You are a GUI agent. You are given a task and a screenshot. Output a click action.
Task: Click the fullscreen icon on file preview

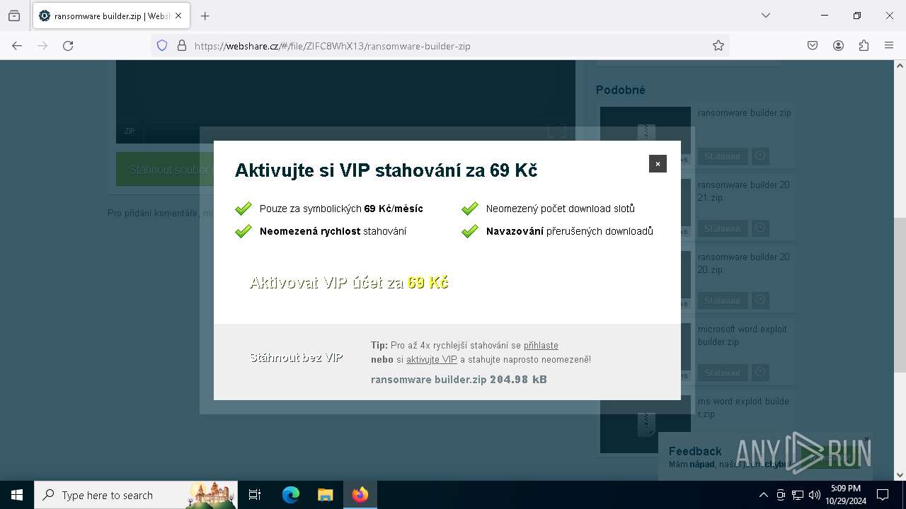coord(557,131)
